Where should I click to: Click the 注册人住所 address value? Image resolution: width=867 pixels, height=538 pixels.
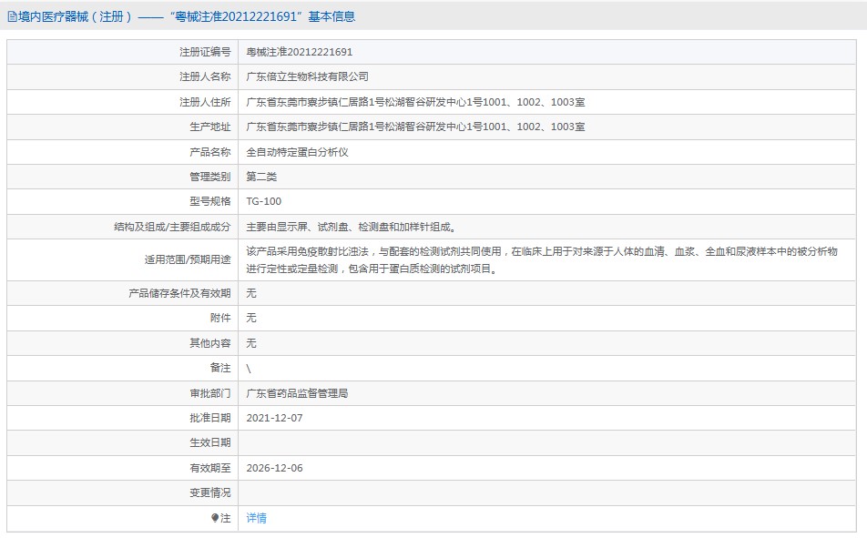(415, 102)
